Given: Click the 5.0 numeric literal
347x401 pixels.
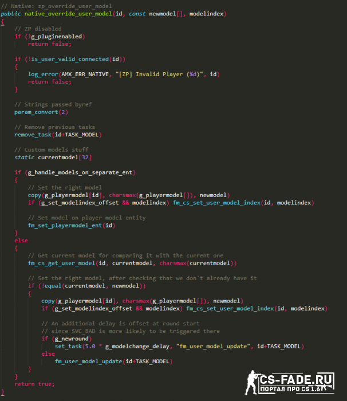Looking at the screenshot, I should pos(90,346).
